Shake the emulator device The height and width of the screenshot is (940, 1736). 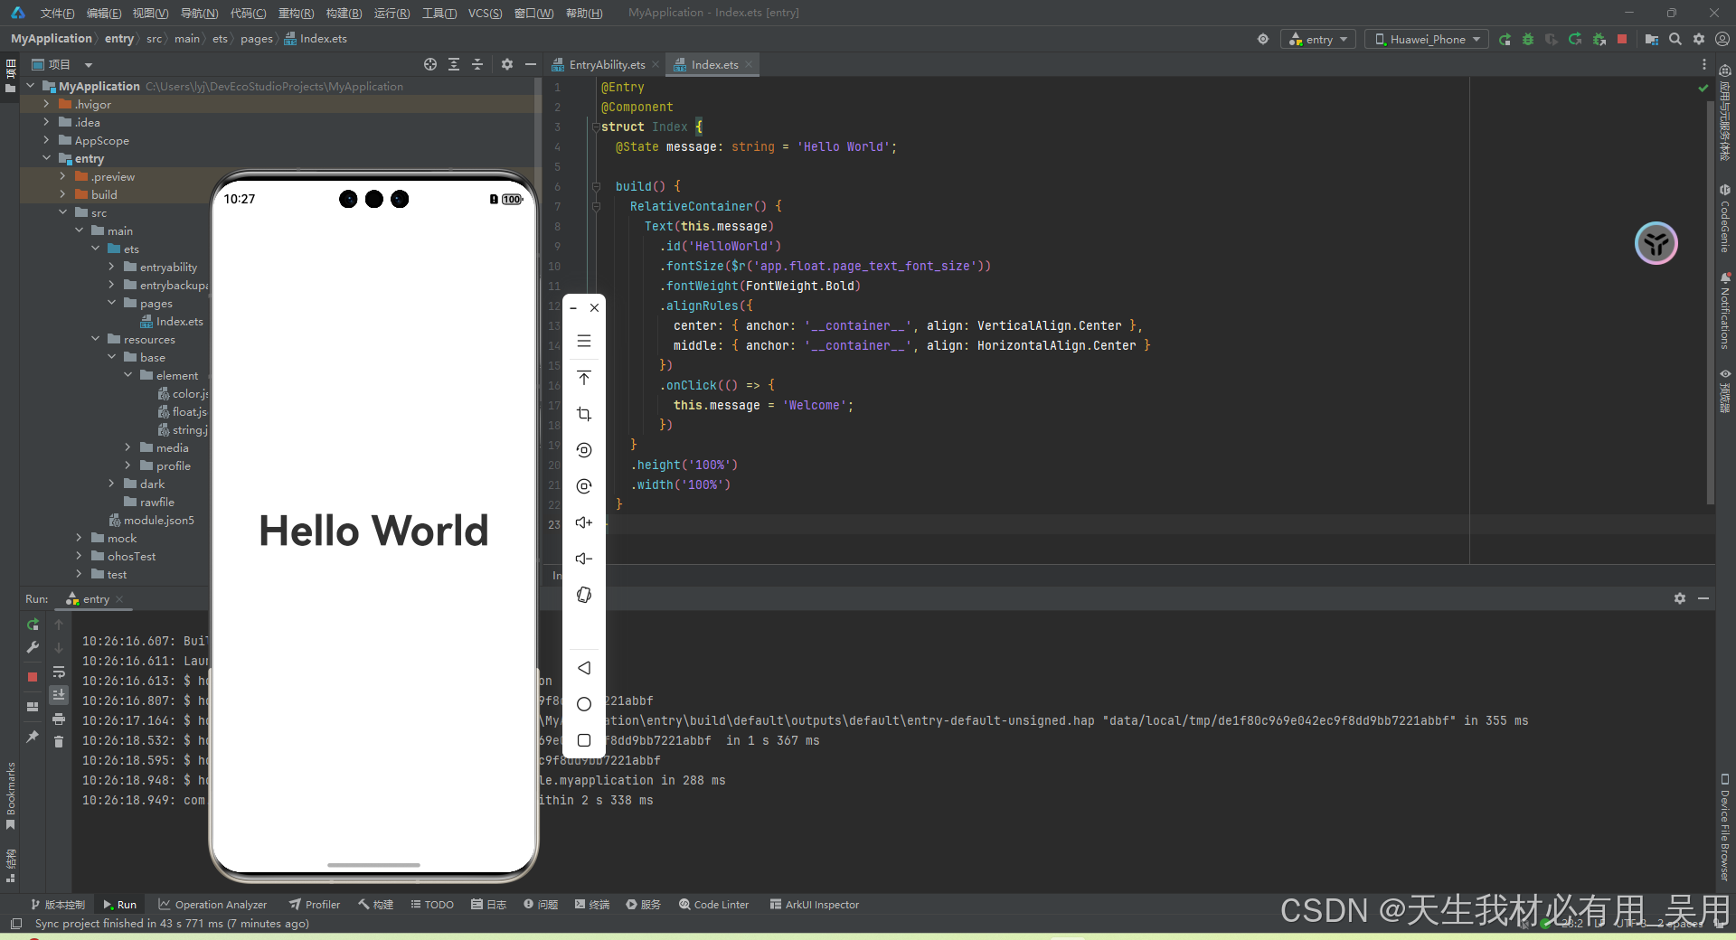click(584, 595)
